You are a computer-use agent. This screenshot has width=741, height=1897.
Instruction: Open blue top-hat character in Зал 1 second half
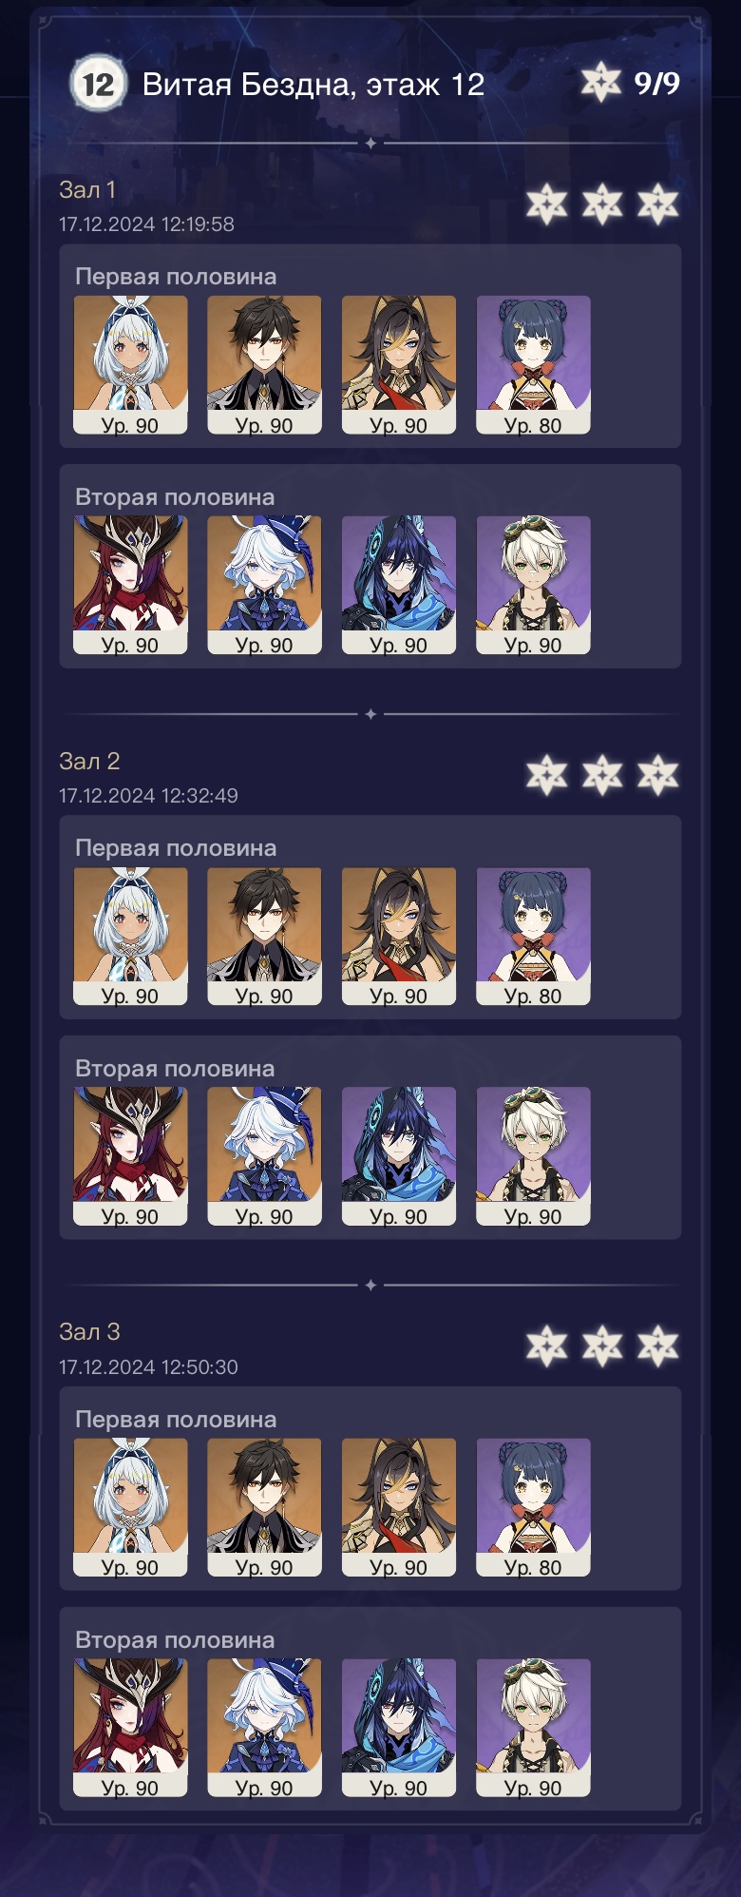(x=264, y=585)
